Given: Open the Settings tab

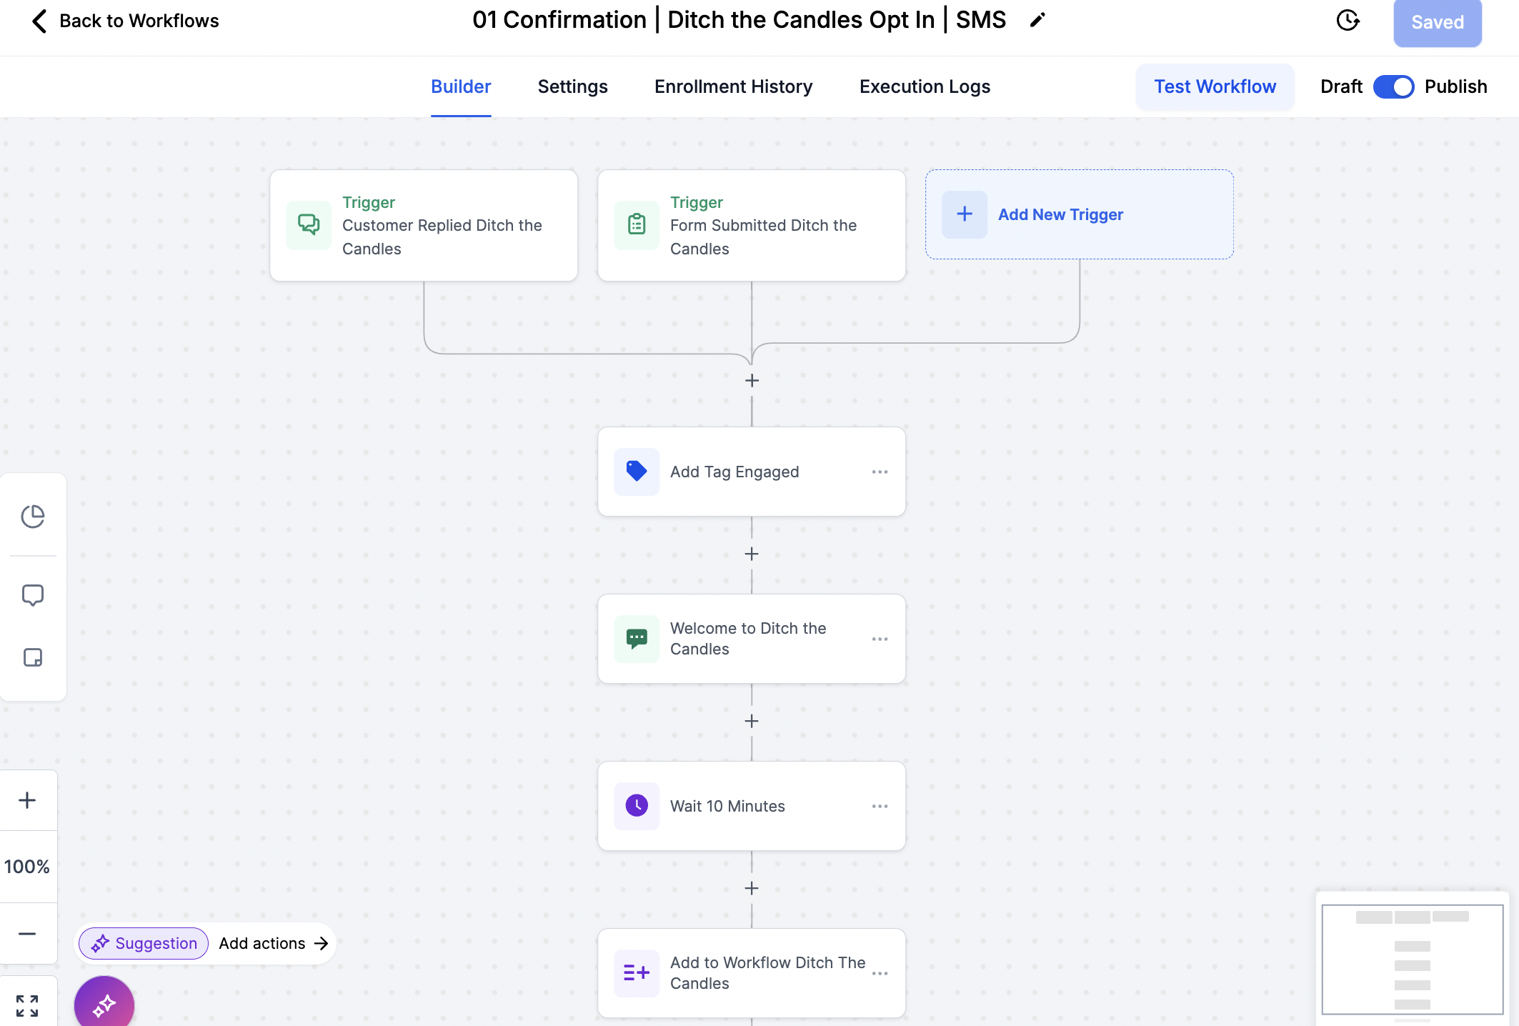Looking at the screenshot, I should pos(572,86).
